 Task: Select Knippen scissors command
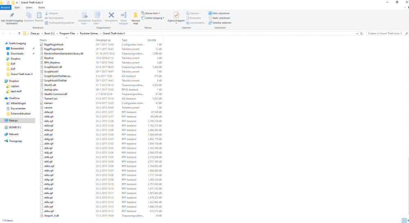click(x=52, y=13)
